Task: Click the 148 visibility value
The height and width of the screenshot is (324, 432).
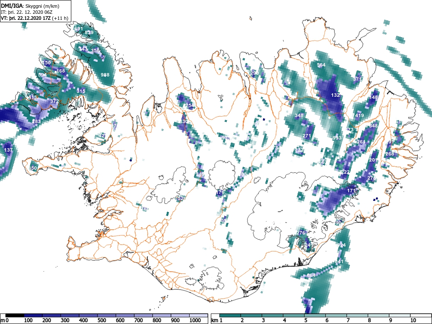Action: tap(374, 97)
